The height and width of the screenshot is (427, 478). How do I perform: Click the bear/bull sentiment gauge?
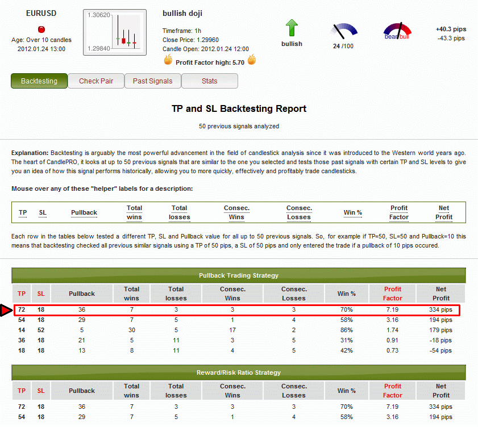click(397, 31)
